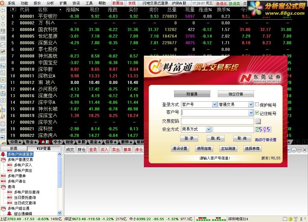
Task: Click the antenna signal icon in status bar
Action: (x=296, y=219)
